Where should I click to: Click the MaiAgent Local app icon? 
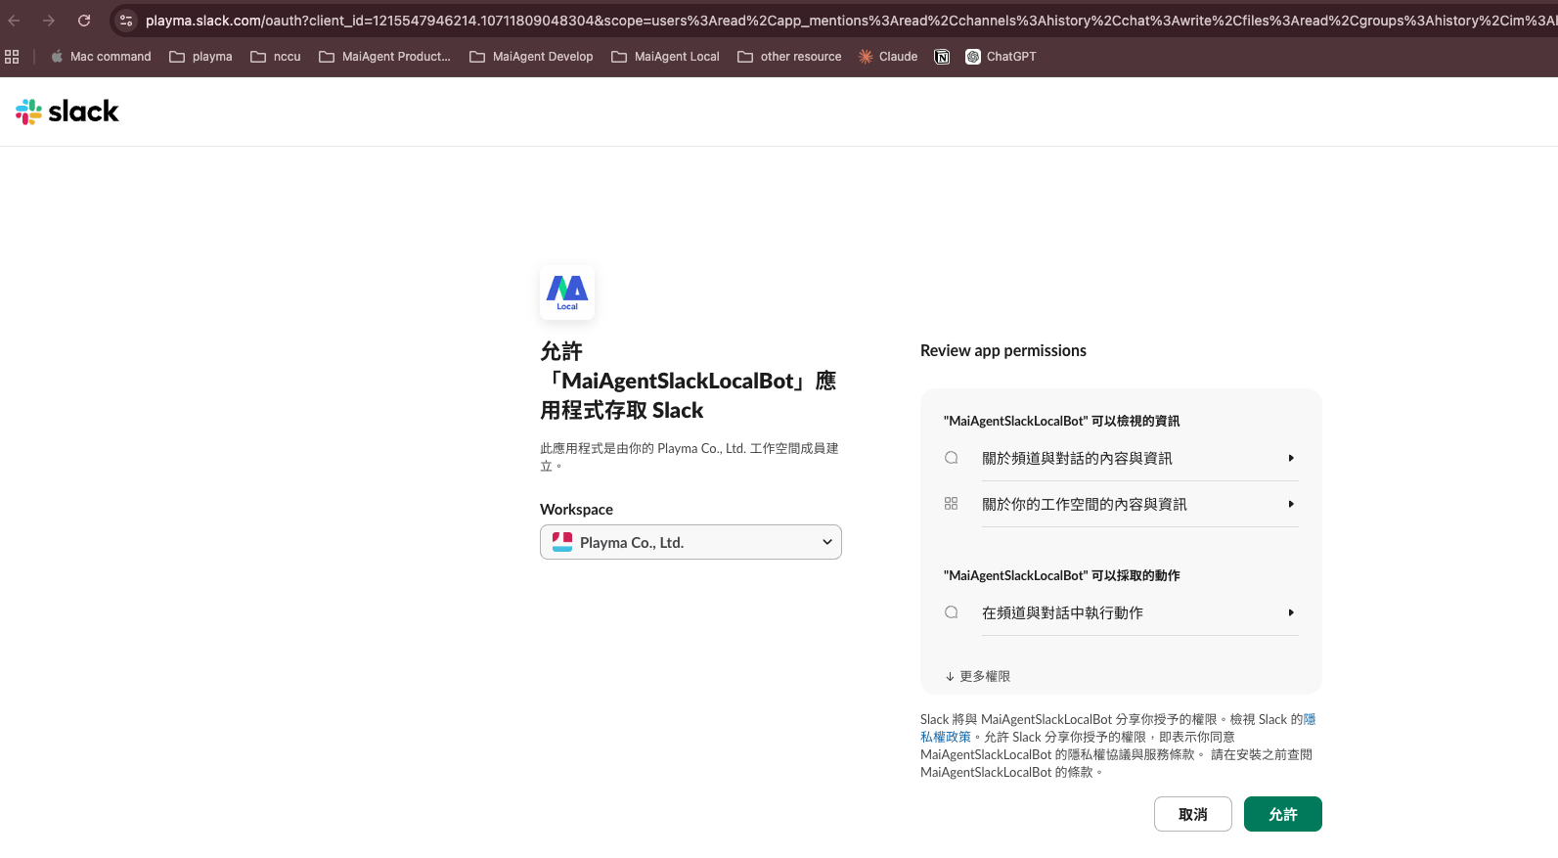tap(567, 292)
